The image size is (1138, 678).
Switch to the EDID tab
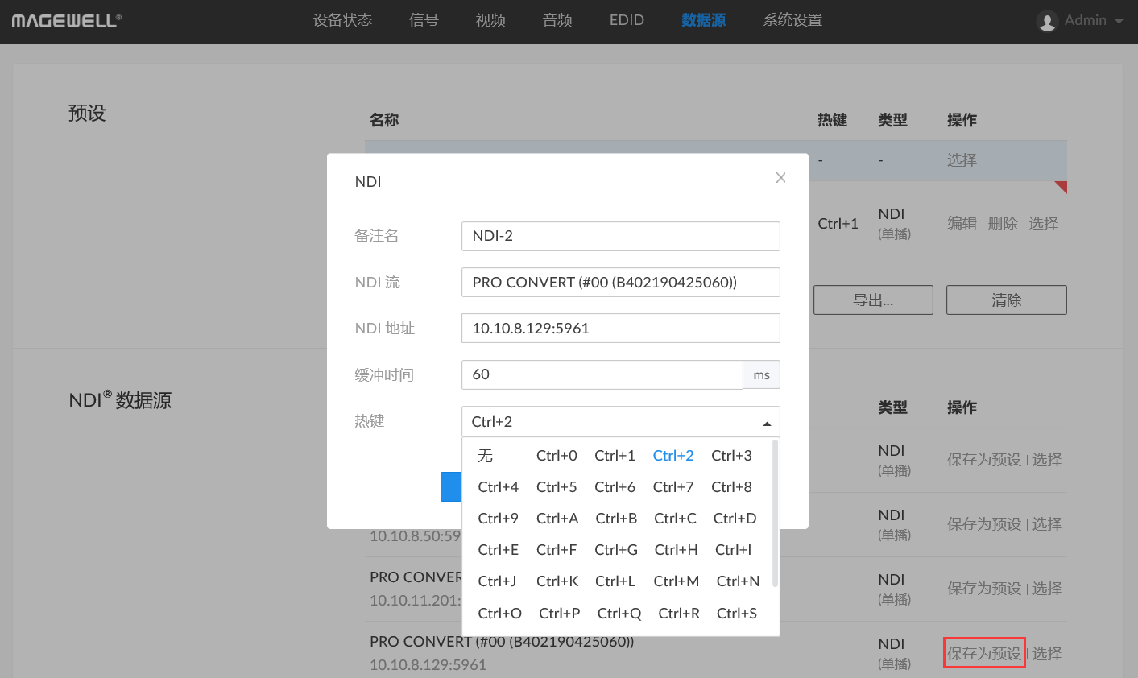[627, 20]
